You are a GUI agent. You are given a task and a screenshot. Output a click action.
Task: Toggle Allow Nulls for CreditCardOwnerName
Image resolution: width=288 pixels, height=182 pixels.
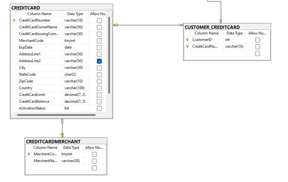click(x=99, y=27)
